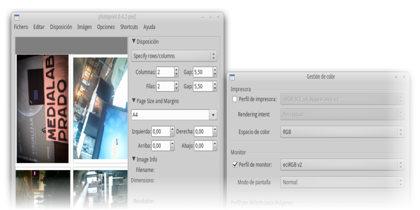The height and width of the screenshot is (210, 420).
Task: Open the Fichero menu
Action: (21, 27)
